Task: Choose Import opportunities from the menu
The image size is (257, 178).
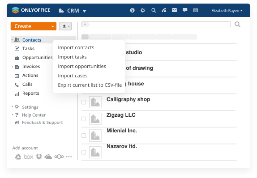Action: point(82,66)
